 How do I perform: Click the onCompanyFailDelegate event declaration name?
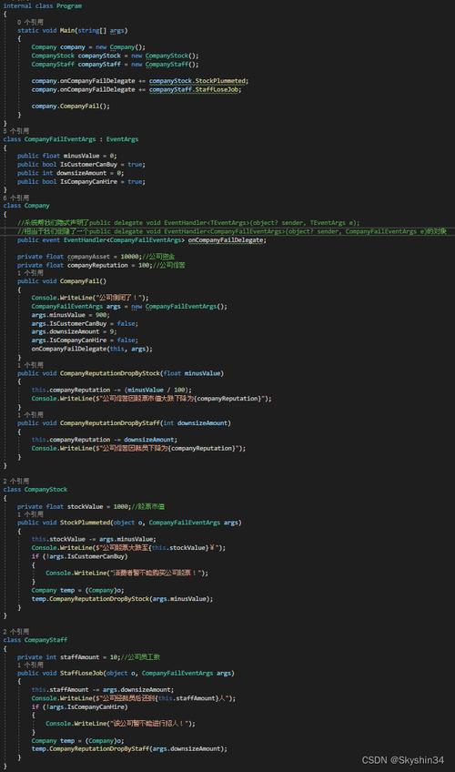[x=227, y=240]
